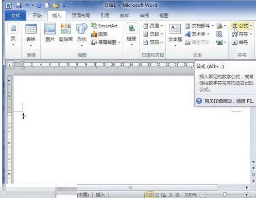This screenshot has width=256, height=198.
Task: Open the 页脚 (Footer) menu
Action: 153,34
